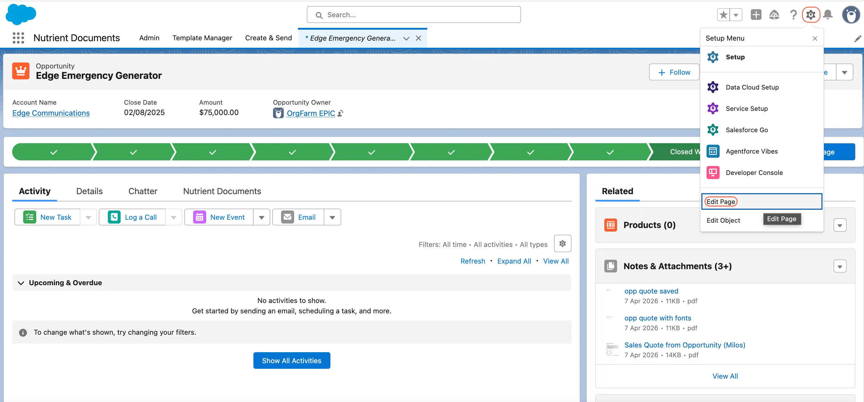Expand the Email dropdown arrow
864x402 pixels.
point(332,217)
